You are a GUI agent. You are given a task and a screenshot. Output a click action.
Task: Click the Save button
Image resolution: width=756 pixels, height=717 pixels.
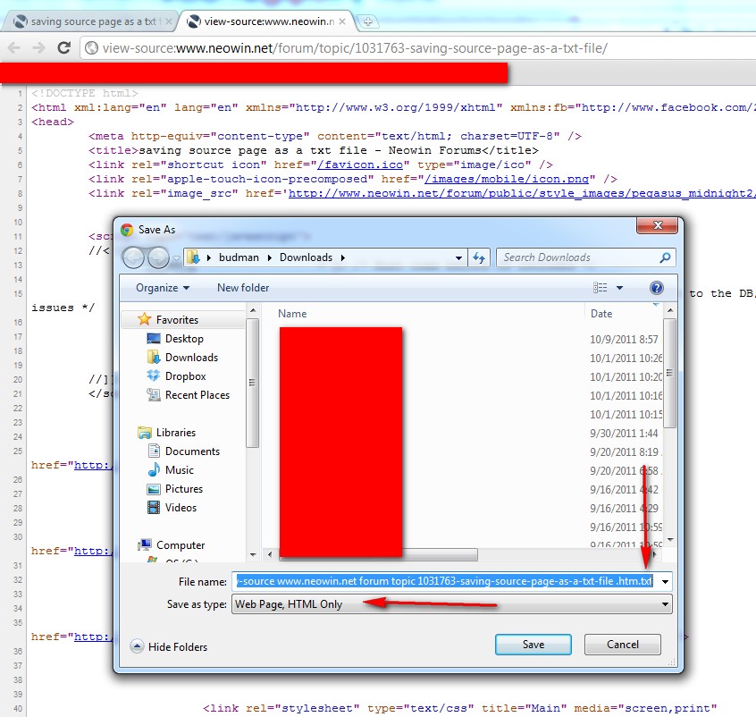pyautogui.click(x=533, y=645)
